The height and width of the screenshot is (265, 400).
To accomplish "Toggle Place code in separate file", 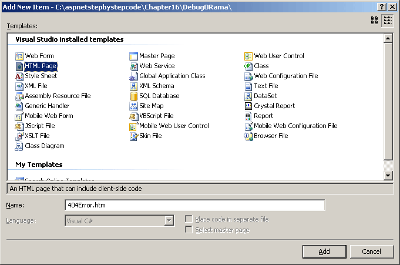I will (189, 219).
